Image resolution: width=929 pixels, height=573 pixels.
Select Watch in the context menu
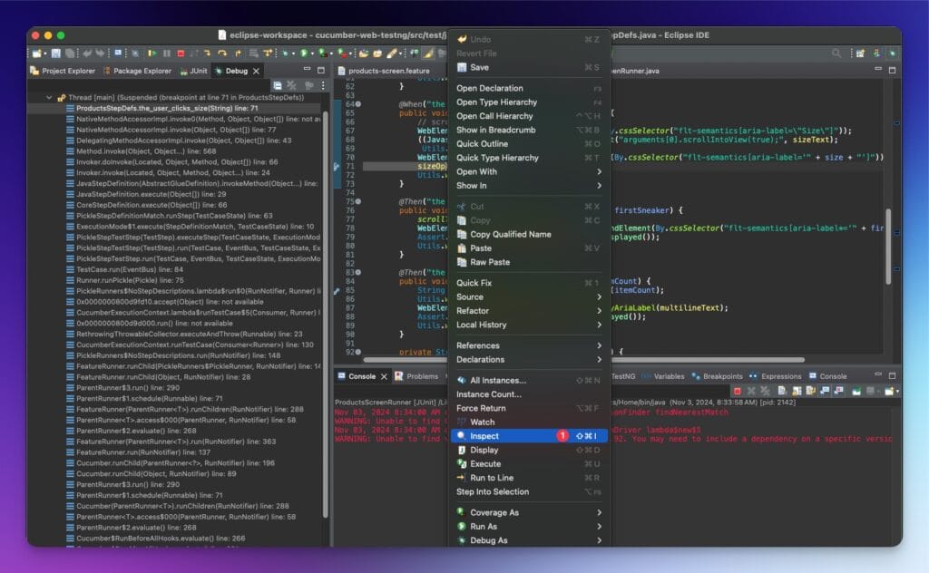coord(529,422)
